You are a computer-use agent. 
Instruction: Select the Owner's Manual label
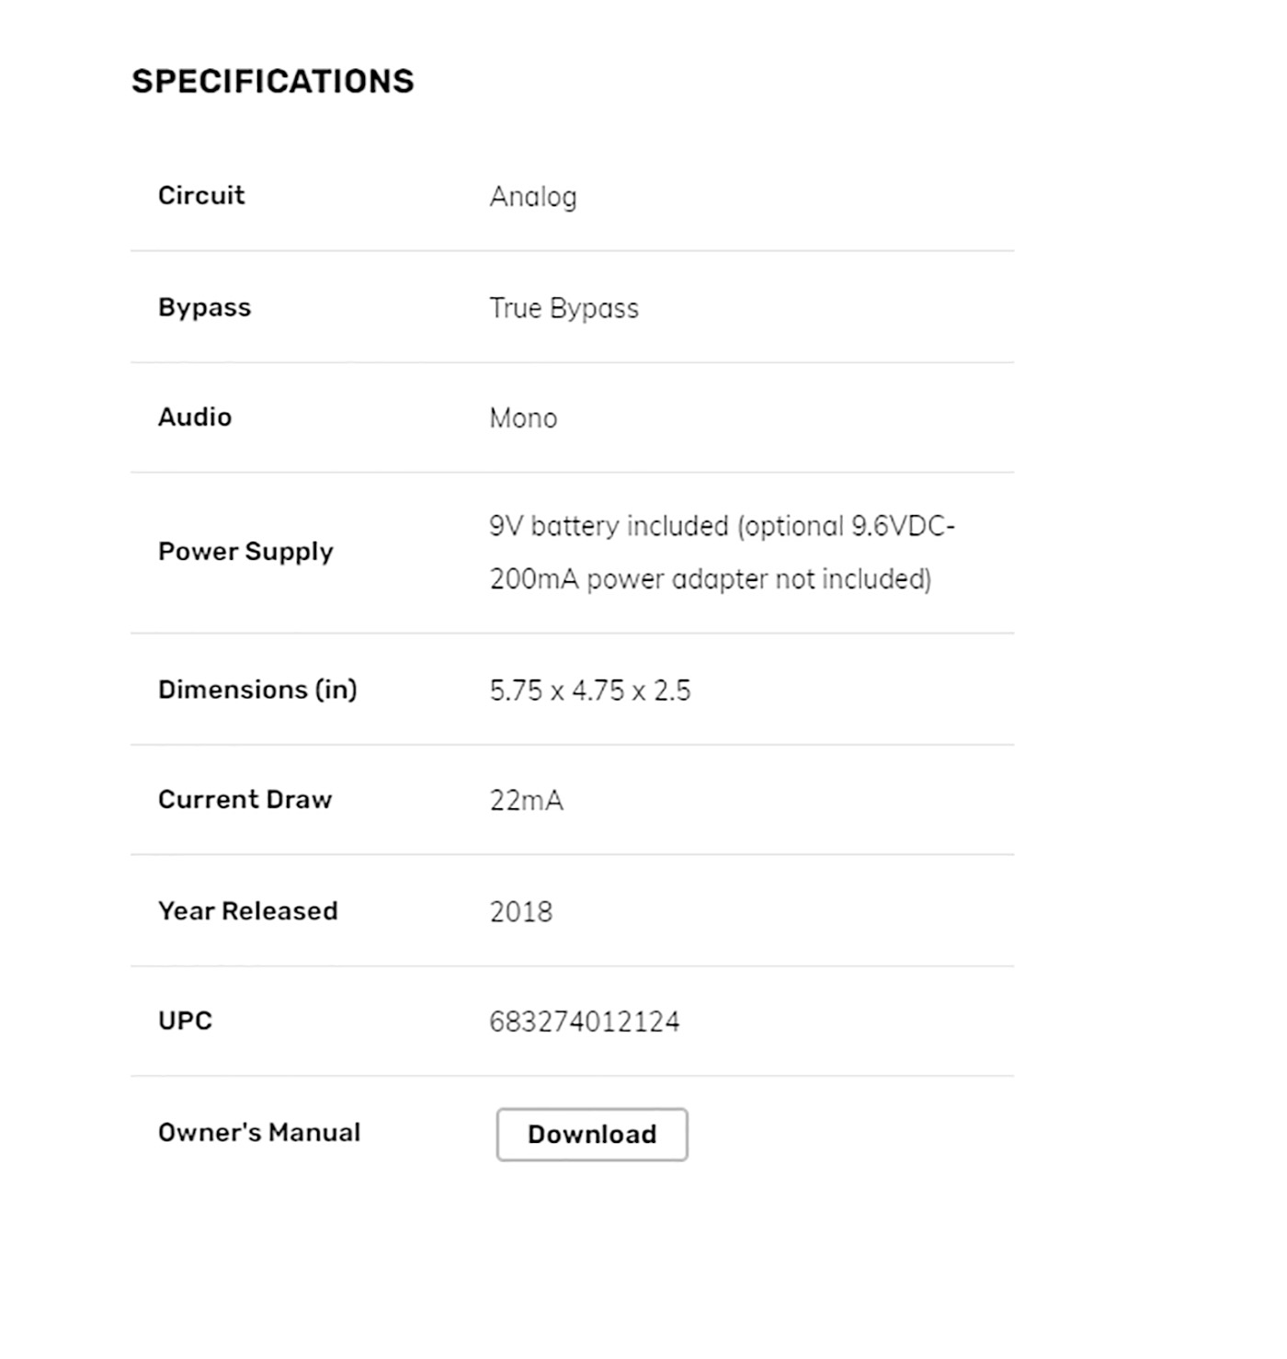pos(259,1132)
